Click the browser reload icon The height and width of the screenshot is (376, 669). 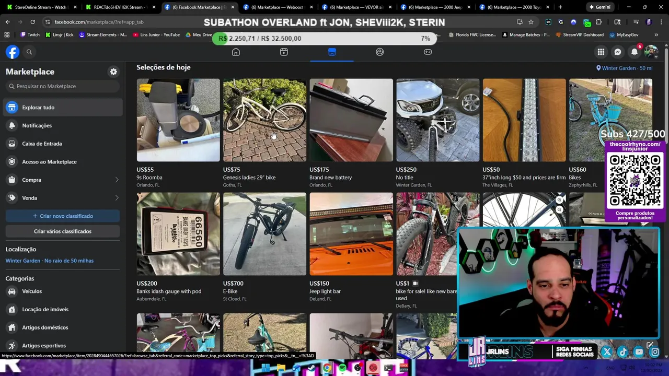click(32, 22)
